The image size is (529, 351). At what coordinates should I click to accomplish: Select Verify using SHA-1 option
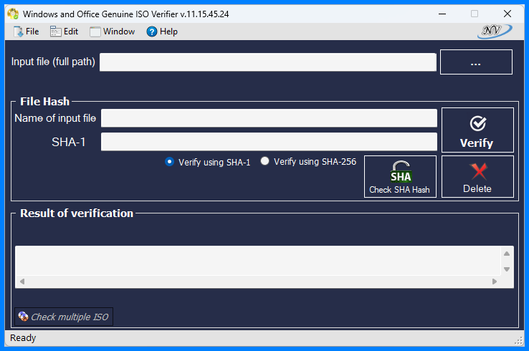(170, 162)
